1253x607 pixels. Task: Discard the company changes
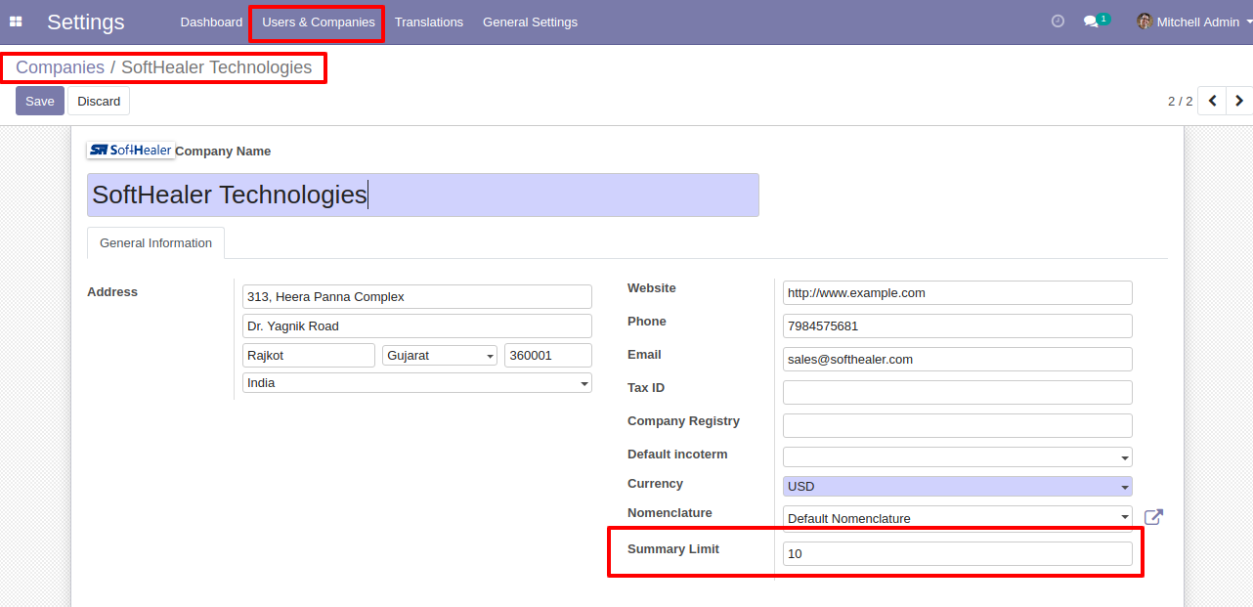pyautogui.click(x=99, y=101)
